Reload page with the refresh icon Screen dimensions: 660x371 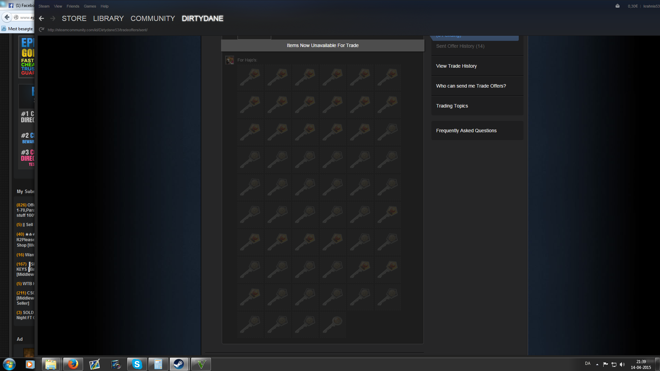coord(42,30)
